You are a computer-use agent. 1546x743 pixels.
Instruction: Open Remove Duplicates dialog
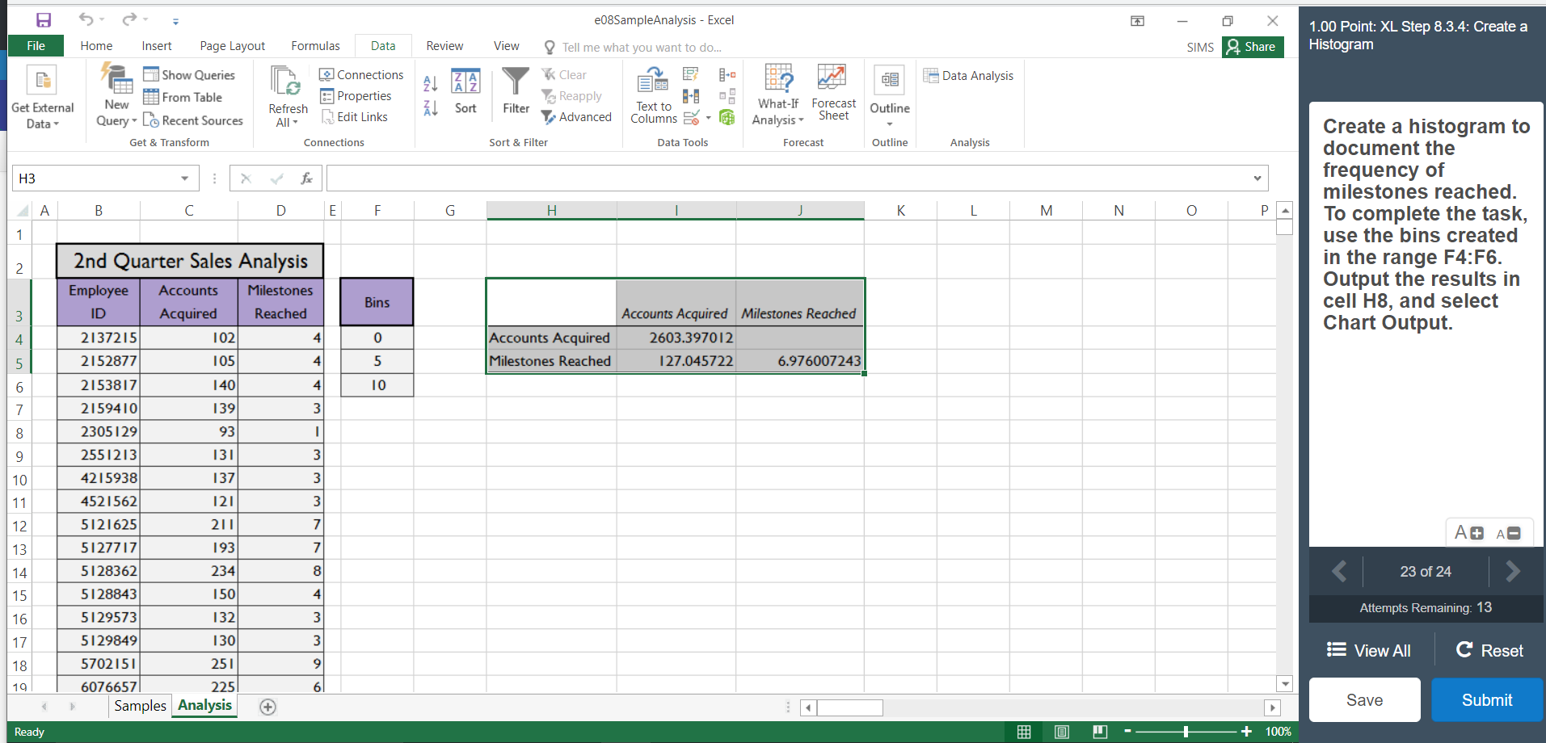(x=691, y=96)
